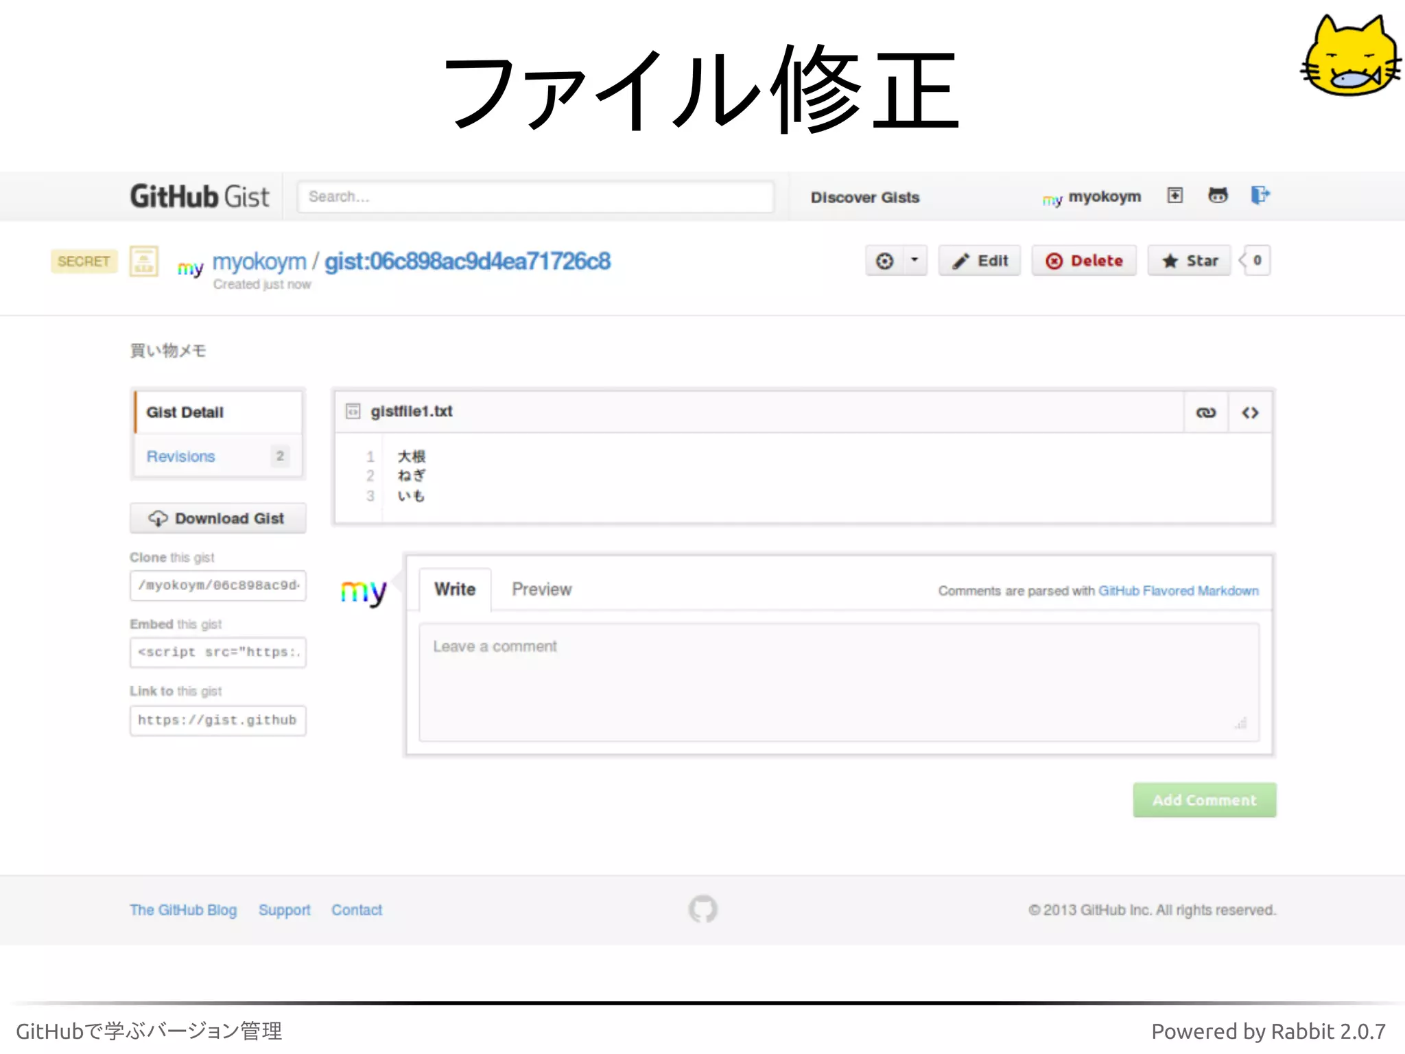Open the Revisions tab

[x=217, y=456]
